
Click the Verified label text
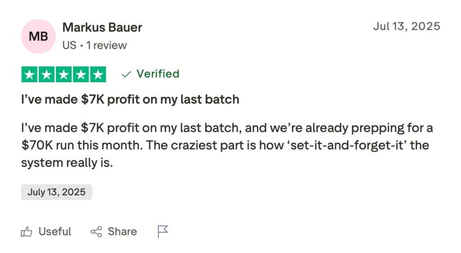click(158, 74)
